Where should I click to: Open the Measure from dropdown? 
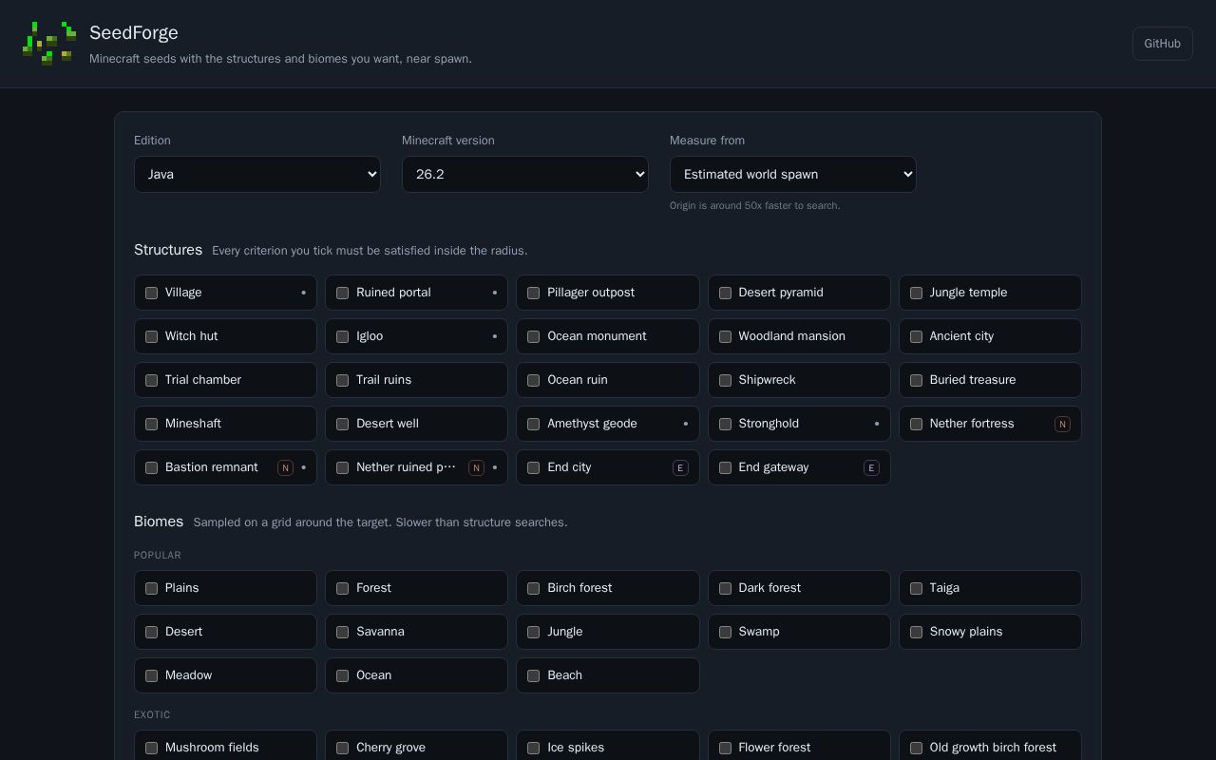793,175
